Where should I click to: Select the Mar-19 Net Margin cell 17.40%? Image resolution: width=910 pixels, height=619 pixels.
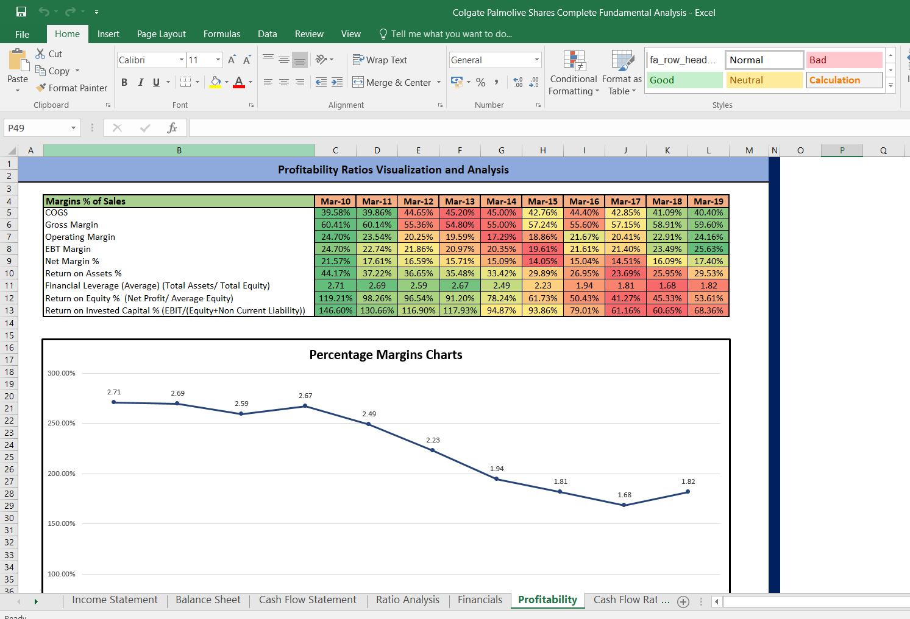(708, 261)
